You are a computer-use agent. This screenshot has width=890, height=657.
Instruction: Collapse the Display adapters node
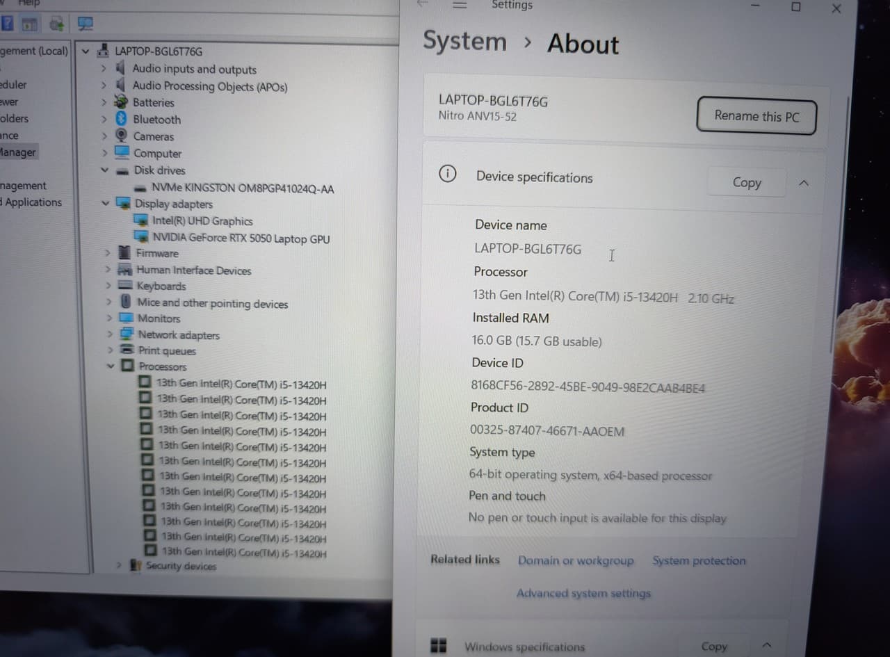[106, 203]
